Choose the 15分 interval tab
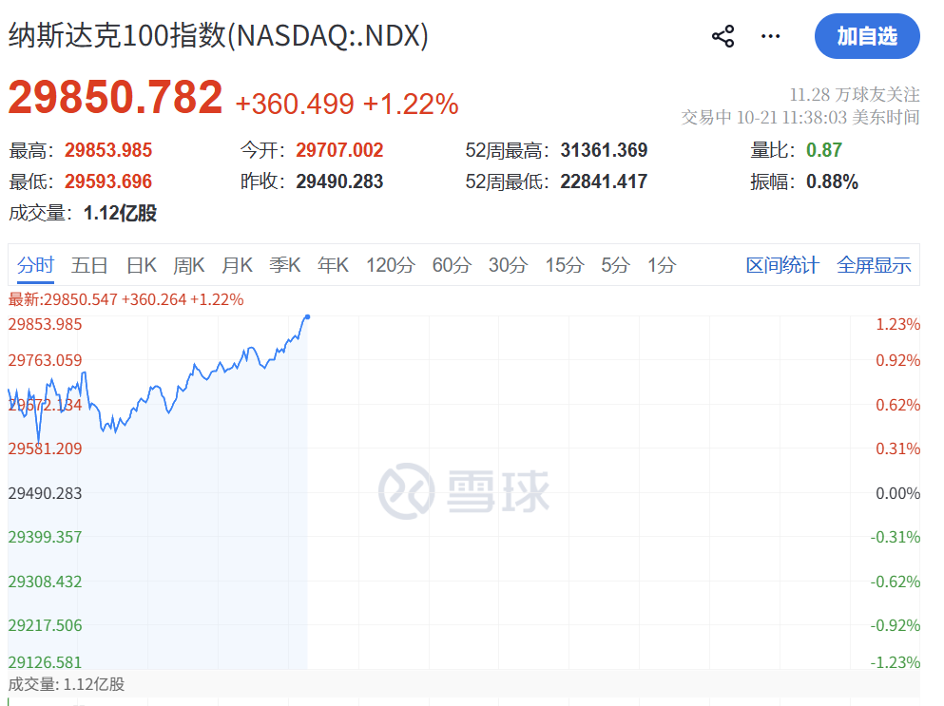The height and width of the screenshot is (706, 944). point(564,265)
